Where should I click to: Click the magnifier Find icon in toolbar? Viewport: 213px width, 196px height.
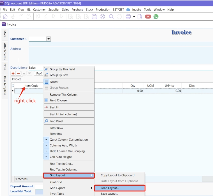pyautogui.click(x=111, y=17)
